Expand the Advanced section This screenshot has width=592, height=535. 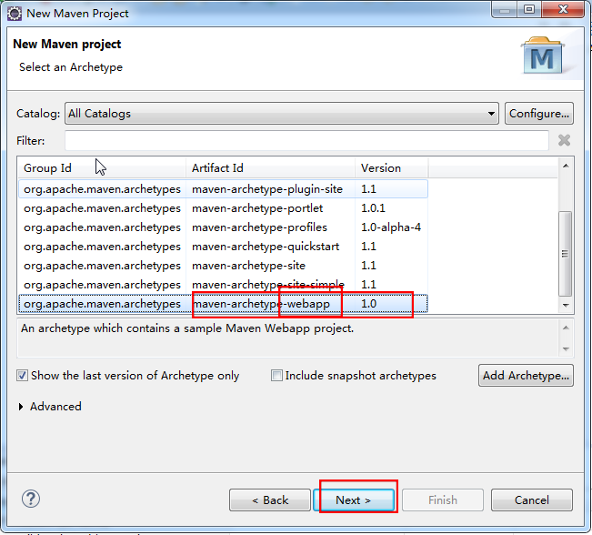tap(22, 407)
